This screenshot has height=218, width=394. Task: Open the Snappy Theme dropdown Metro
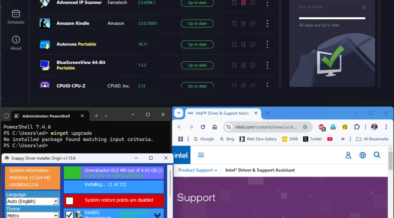[32, 215]
